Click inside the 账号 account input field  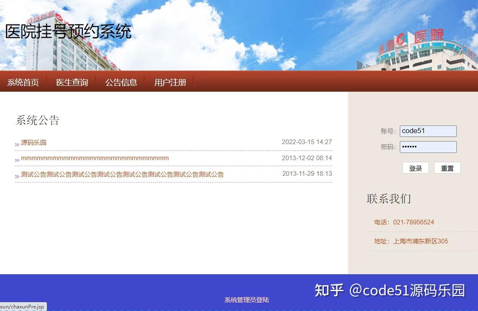pyautogui.click(x=428, y=131)
